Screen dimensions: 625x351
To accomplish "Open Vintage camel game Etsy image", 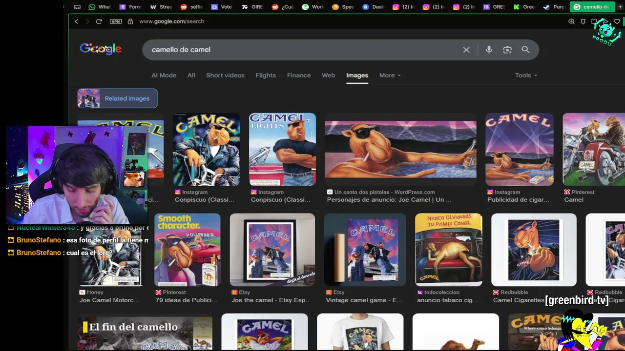I will [x=365, y=250].
